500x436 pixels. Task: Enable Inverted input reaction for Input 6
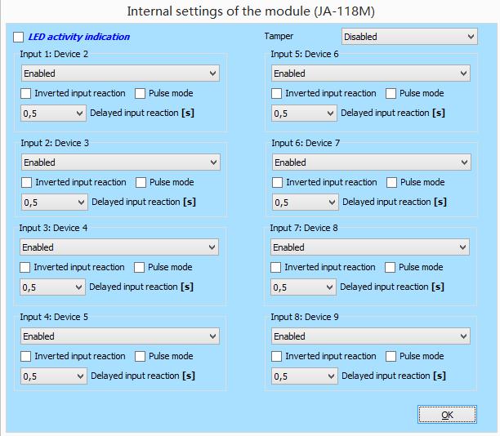pyautogui.click(x=277, y=183)
